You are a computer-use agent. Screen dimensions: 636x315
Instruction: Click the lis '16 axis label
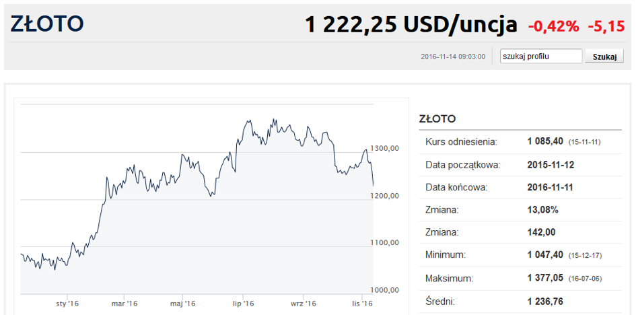click(x=362, y=304)
